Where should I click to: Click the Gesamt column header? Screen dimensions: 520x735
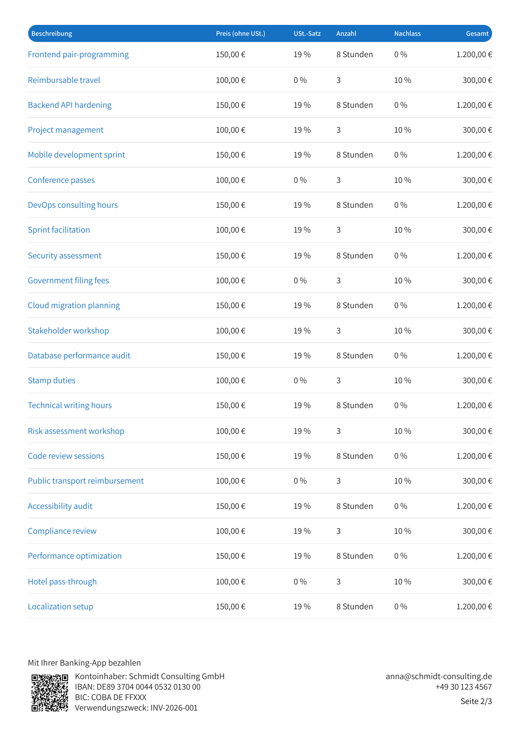point(477,34)
